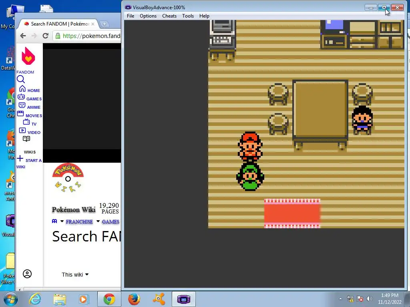
Task: Open the Cheats menu in VisualBoyAdvance
Action: click(169, 16)
